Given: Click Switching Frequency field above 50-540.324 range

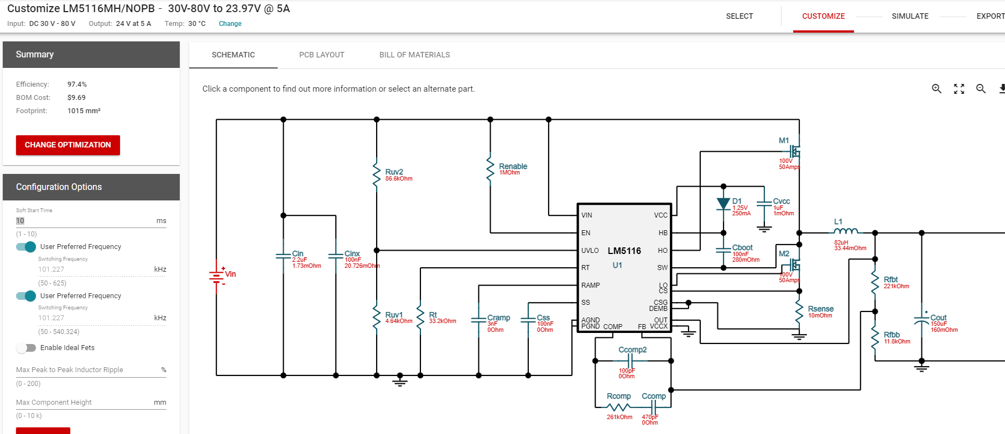Looking at the screenshot, I should 102,318.
